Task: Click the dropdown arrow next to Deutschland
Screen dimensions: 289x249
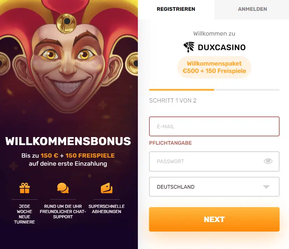Action: (267, 187)
